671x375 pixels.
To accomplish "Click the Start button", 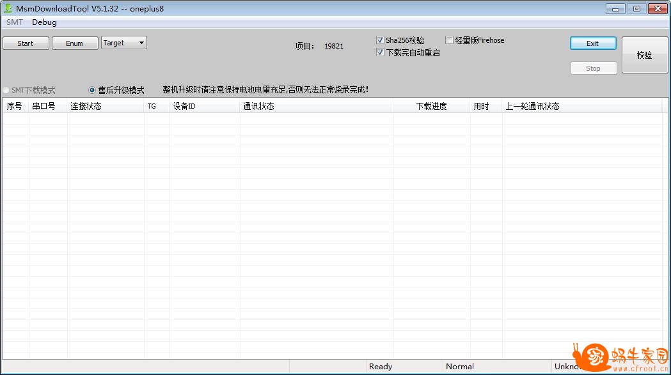I will click(26, 43).
